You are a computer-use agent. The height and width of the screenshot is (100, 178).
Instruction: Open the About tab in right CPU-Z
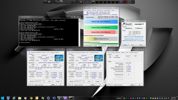pos(136,52)
